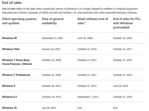This screenshot has height=111, width=149.
Task: Click the June 30, 2016 date cell
Action: [121, 86]
